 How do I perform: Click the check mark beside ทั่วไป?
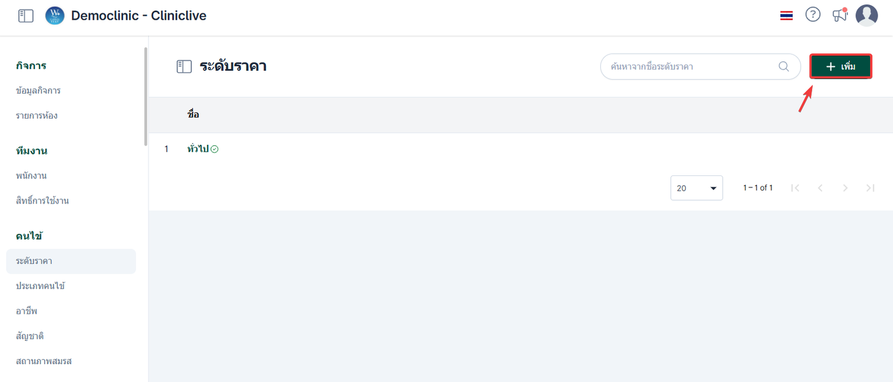[214, 149]
